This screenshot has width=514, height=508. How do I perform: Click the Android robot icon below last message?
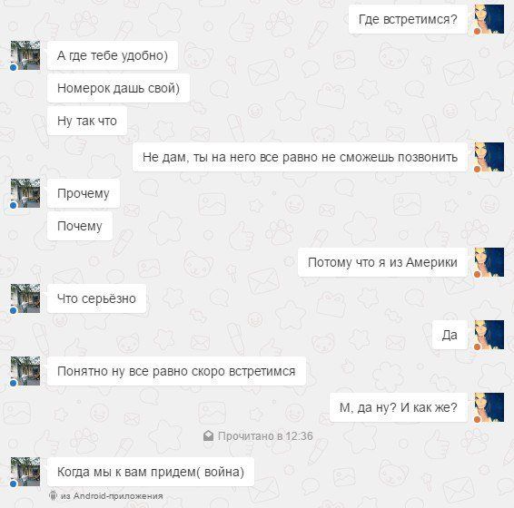pyautogui.click(x=53, y=495)
